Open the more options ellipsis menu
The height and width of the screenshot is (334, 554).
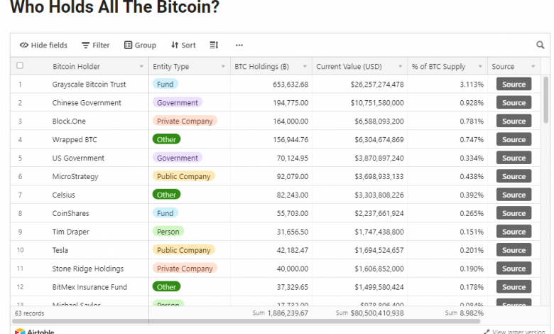coord(239,45)
